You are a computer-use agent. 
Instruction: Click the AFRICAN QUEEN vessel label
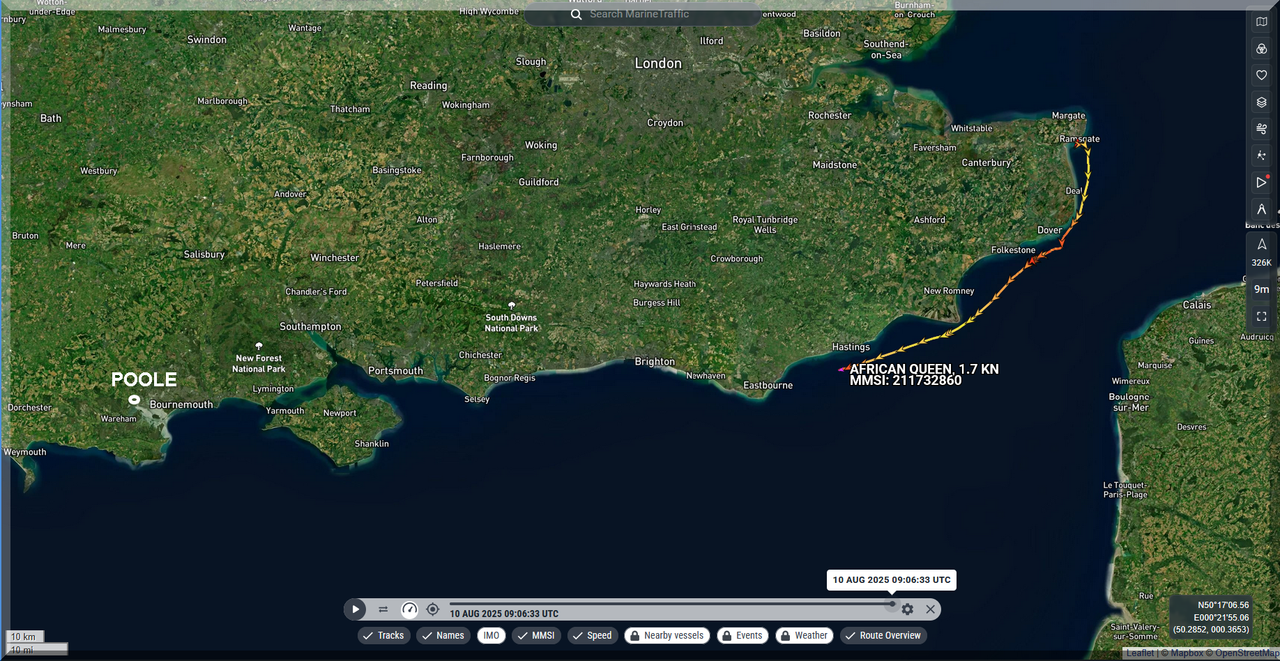tap(923, 370)
